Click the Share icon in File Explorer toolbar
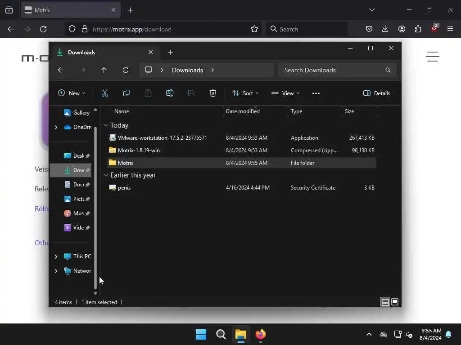461x345 pixels. pos(191,93)
